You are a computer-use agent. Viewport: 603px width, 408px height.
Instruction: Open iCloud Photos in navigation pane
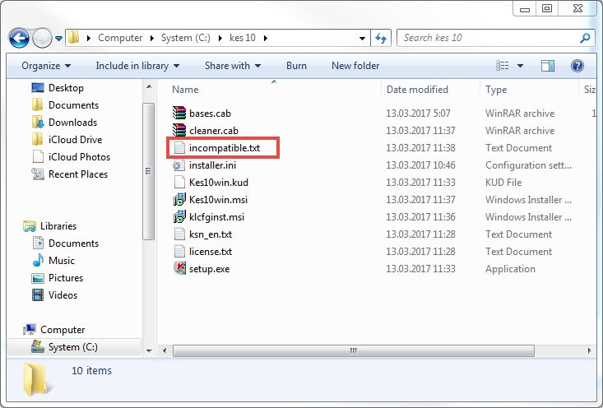pos(71,157)
